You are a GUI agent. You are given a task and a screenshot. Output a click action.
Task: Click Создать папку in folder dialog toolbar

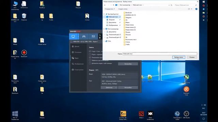point(123,9)
